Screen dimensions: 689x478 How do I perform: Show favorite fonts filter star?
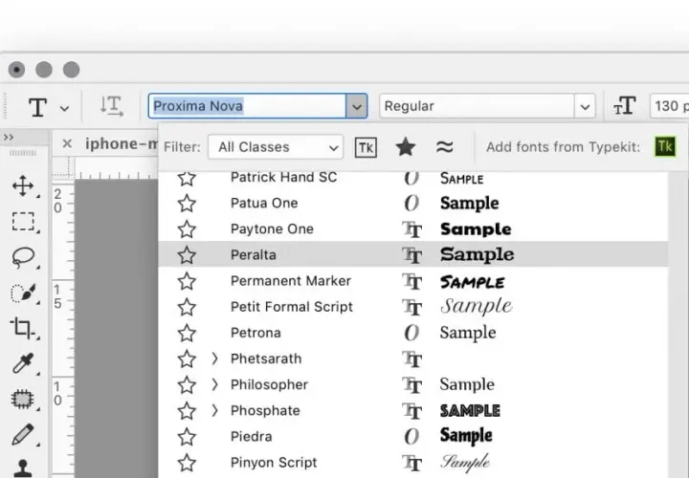click(x=405, y=146)
